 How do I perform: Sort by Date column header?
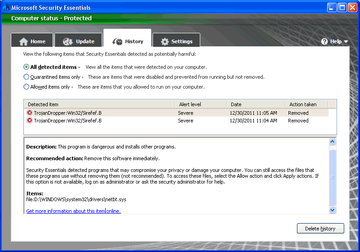point(256,104)
